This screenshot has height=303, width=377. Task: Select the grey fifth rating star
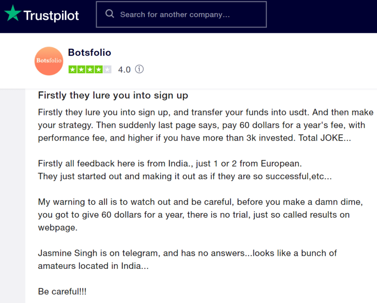tap(107, 69)
